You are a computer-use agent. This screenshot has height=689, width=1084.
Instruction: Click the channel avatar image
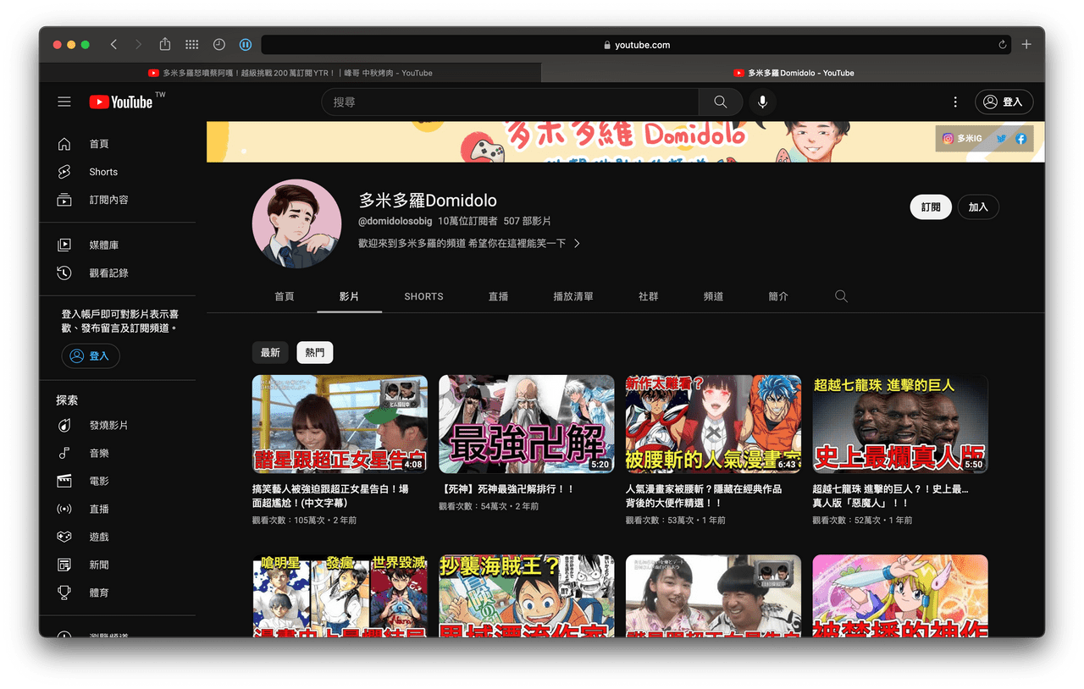click(296, 223)
